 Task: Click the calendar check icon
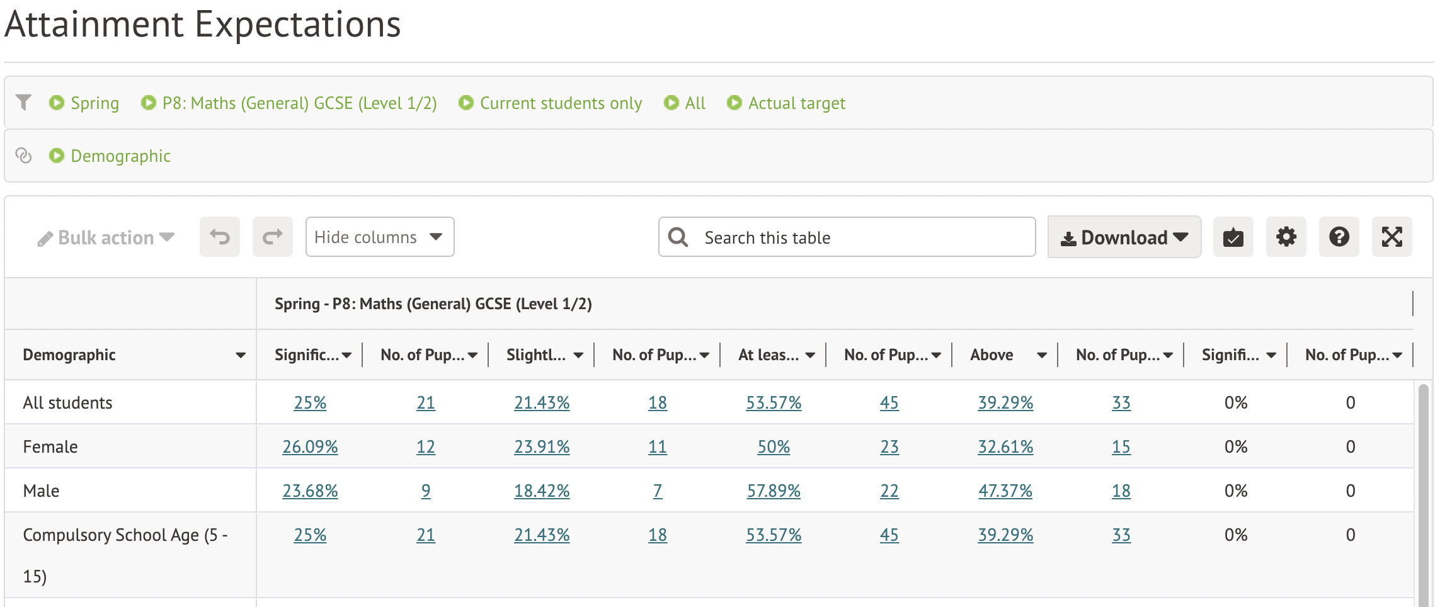pos(1233,237)
